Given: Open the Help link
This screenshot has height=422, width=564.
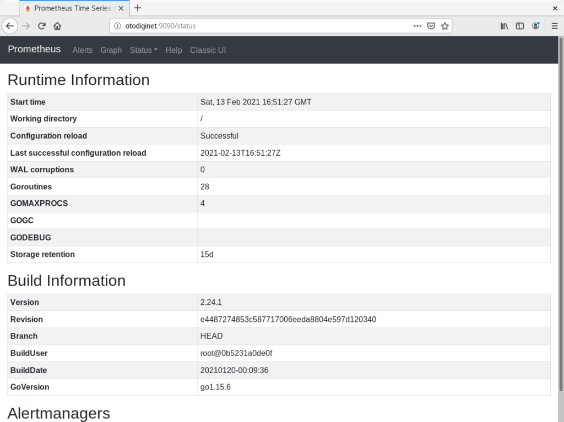Looking at the screenshot, I should coord(173,50).
